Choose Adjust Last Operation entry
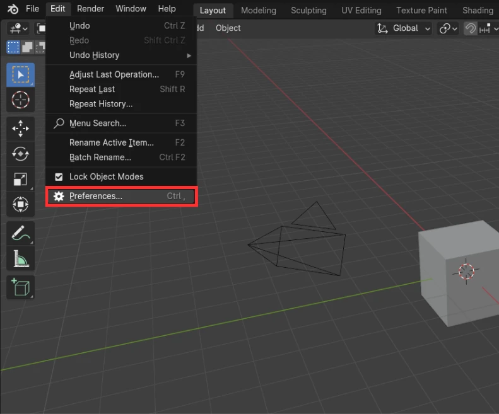This screenshot has height=414, width=499. 121,74
